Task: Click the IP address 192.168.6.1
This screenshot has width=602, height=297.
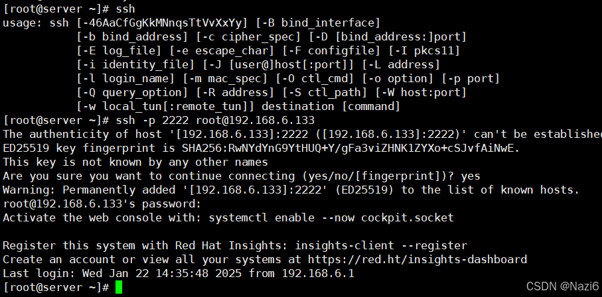Action: 318,274
